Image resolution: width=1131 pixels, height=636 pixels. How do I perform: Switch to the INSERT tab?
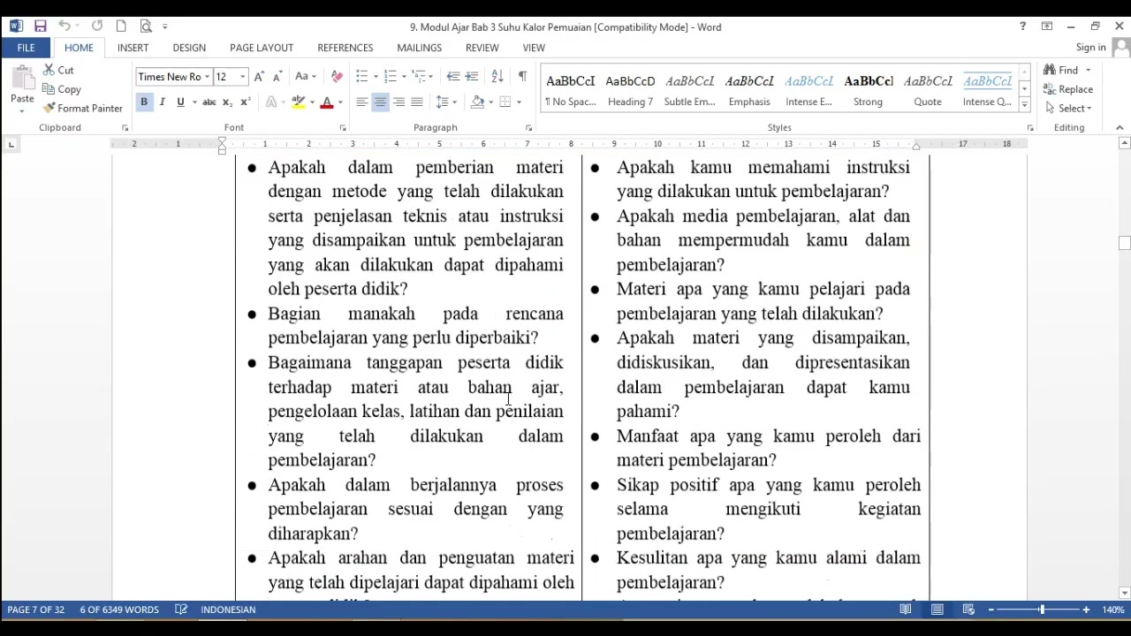pos(133,48)
